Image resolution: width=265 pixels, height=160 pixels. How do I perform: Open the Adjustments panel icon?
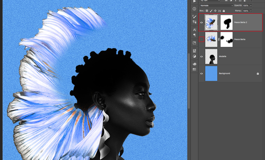pos(195,56)
